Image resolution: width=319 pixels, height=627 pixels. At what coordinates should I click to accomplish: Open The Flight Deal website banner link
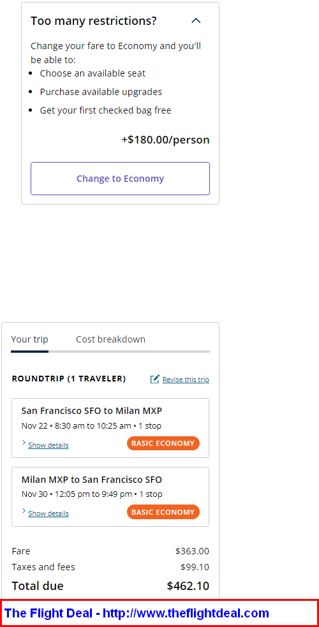pyautogui.click(x=137, y=613)
